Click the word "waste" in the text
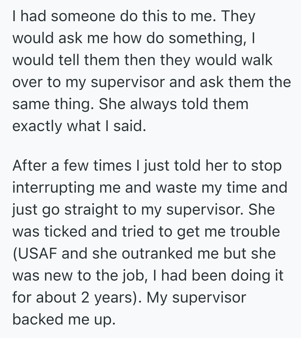301x338 pixels. 180,187
